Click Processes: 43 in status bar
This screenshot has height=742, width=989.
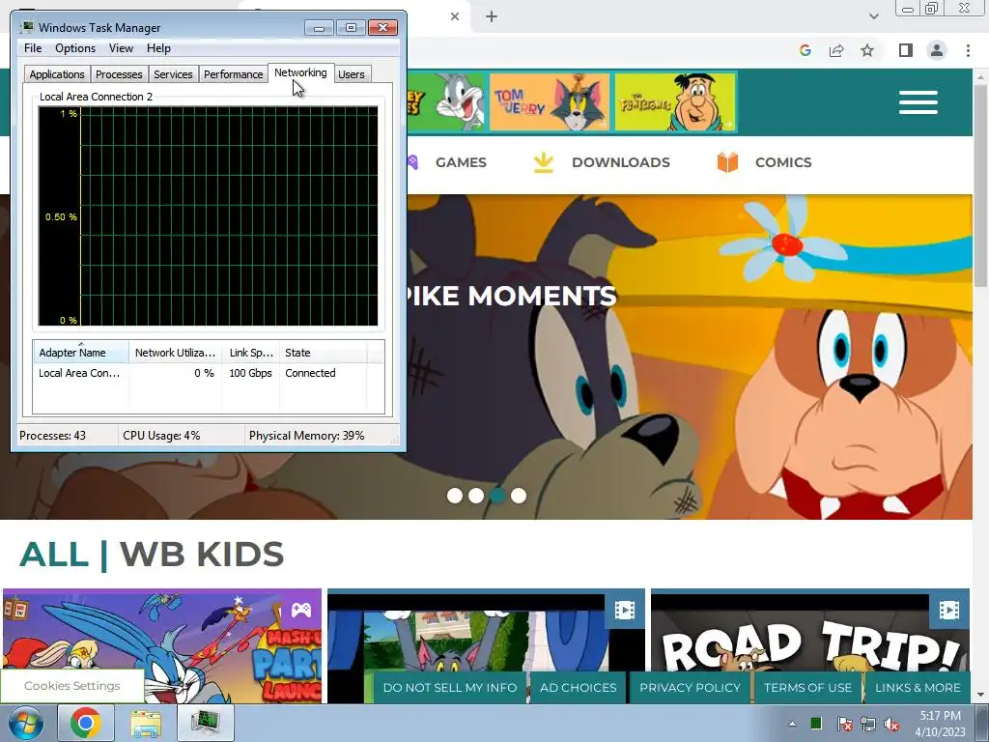coord(53,436)
